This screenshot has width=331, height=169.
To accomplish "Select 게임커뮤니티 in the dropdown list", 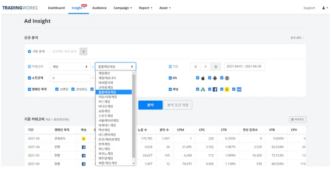I will pyautogui.click(x=114, y=78).
